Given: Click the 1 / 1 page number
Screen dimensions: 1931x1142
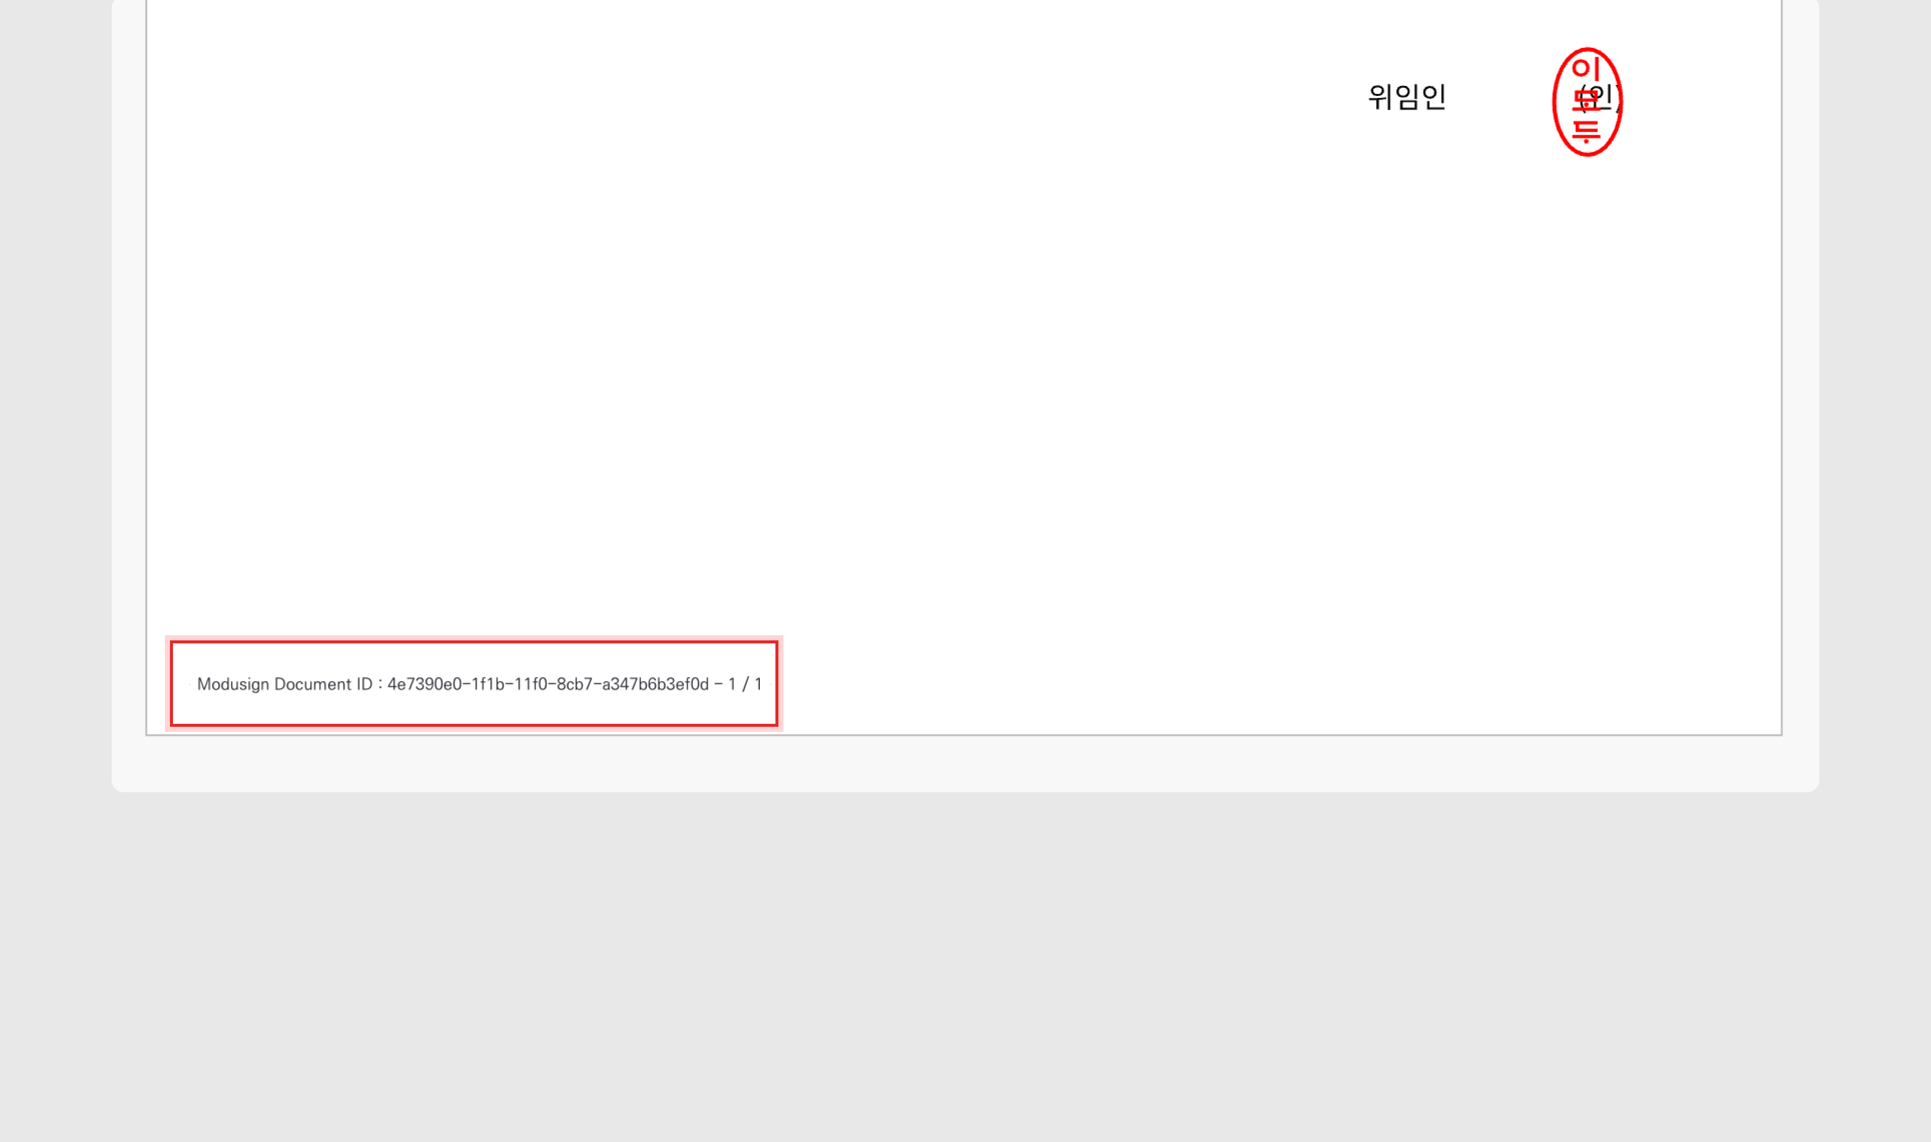Looking at the screenshot, I should coord(744,684).
